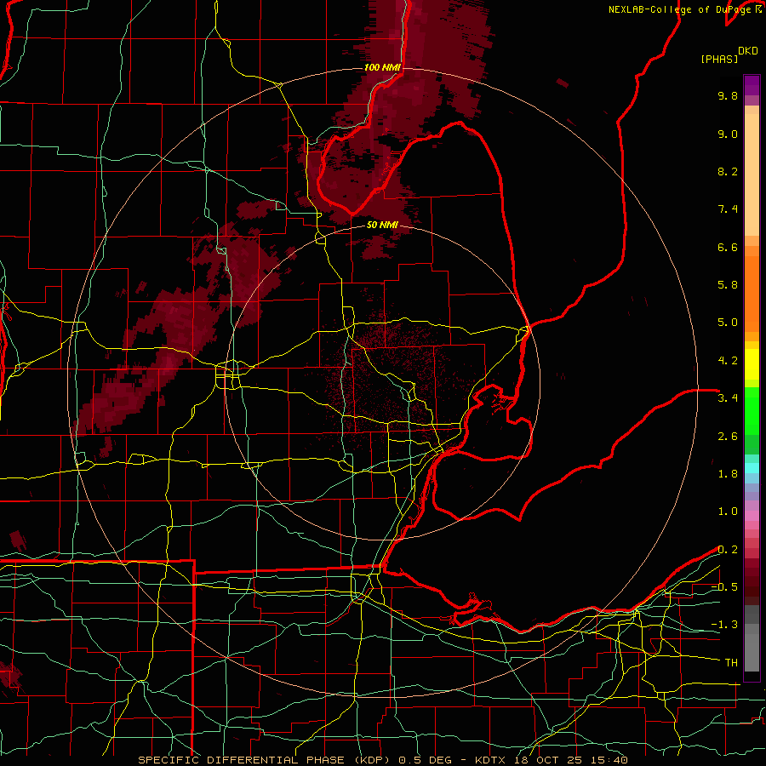Click the yellow segment of the color bar

[x=752, y=364]
